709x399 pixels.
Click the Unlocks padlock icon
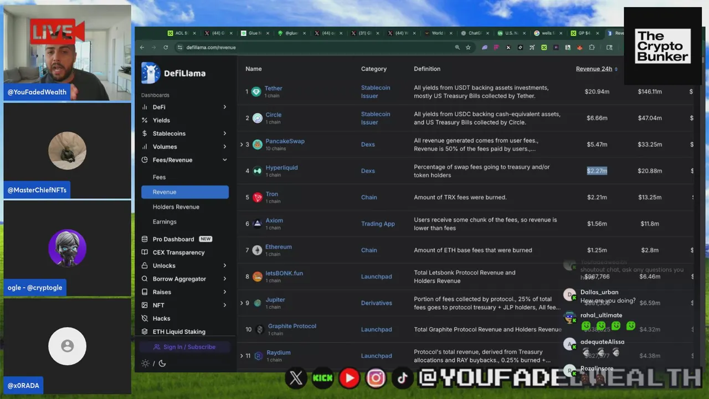[x=145, y=265]
